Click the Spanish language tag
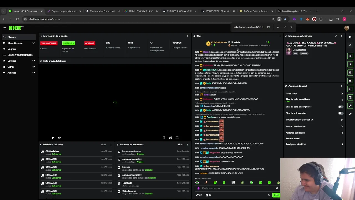The image size is (355, 200). 304,54
